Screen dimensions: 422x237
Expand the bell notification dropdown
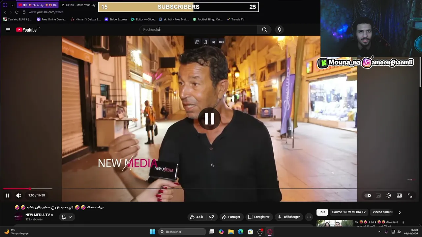click(67, 217)
